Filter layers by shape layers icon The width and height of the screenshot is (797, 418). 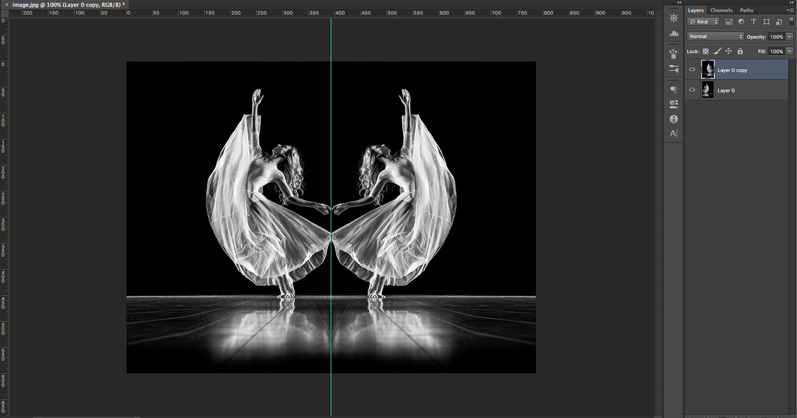click(766, 22)
